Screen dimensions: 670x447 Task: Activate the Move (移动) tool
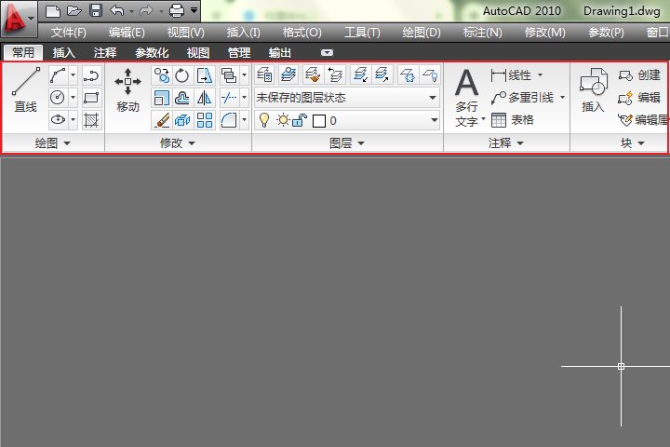click(127, 89)
